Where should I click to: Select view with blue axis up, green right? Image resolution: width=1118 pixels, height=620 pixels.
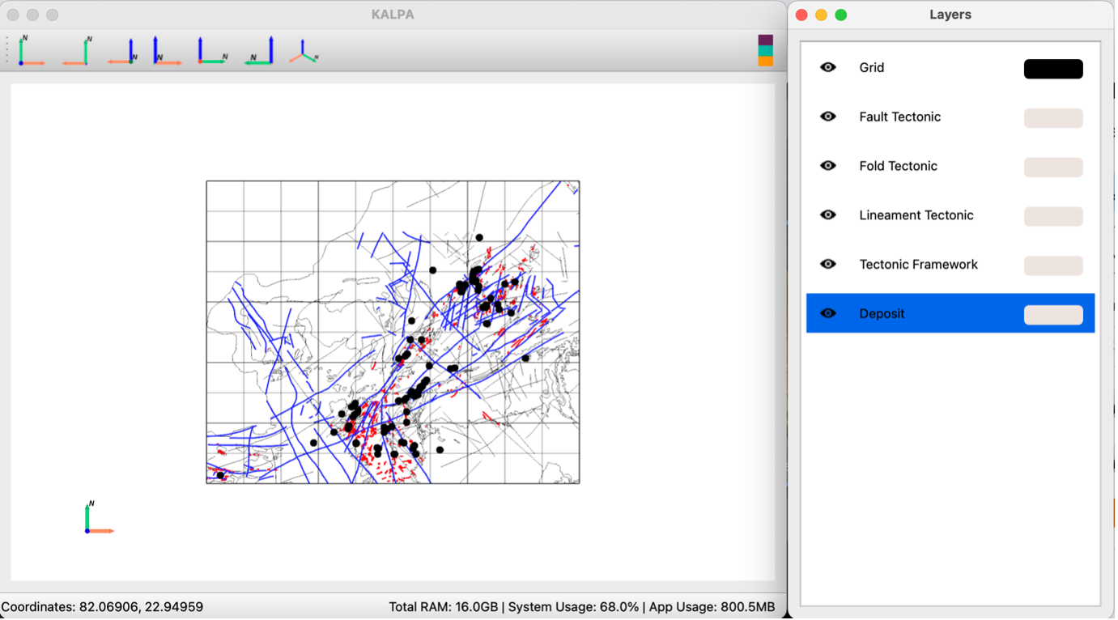(x=212, y=51)
